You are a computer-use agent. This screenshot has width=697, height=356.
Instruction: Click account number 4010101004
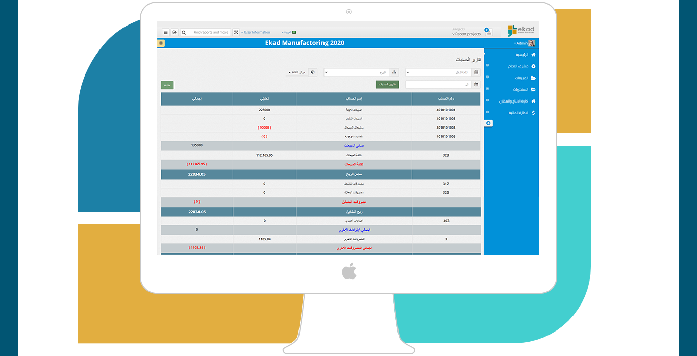pyautogui.click(x=446, y=128)
